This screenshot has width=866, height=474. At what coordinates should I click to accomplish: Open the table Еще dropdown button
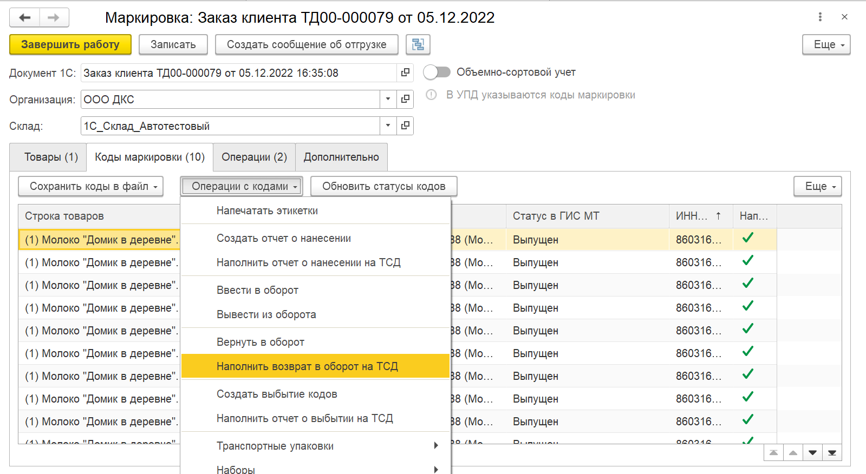817,186
